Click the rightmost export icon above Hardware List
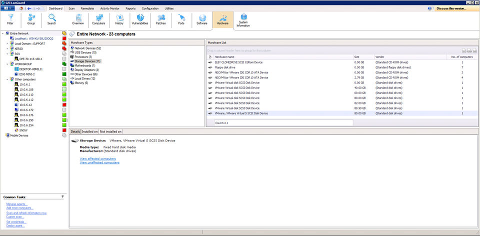 [474, 50]
